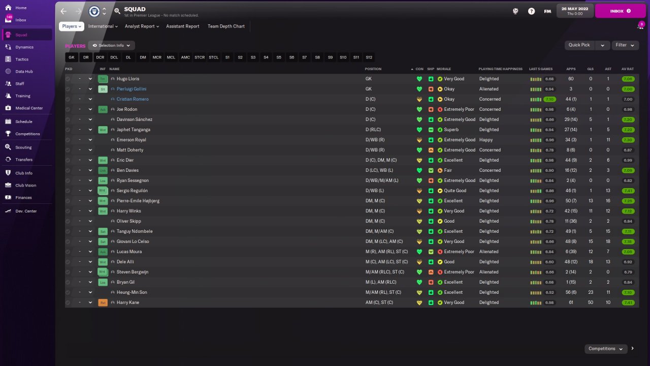The height and width of the screenshot is (366, 650).
Task: Open the FM menu icon
Action: pyautogui.click(x=547, y=11)
